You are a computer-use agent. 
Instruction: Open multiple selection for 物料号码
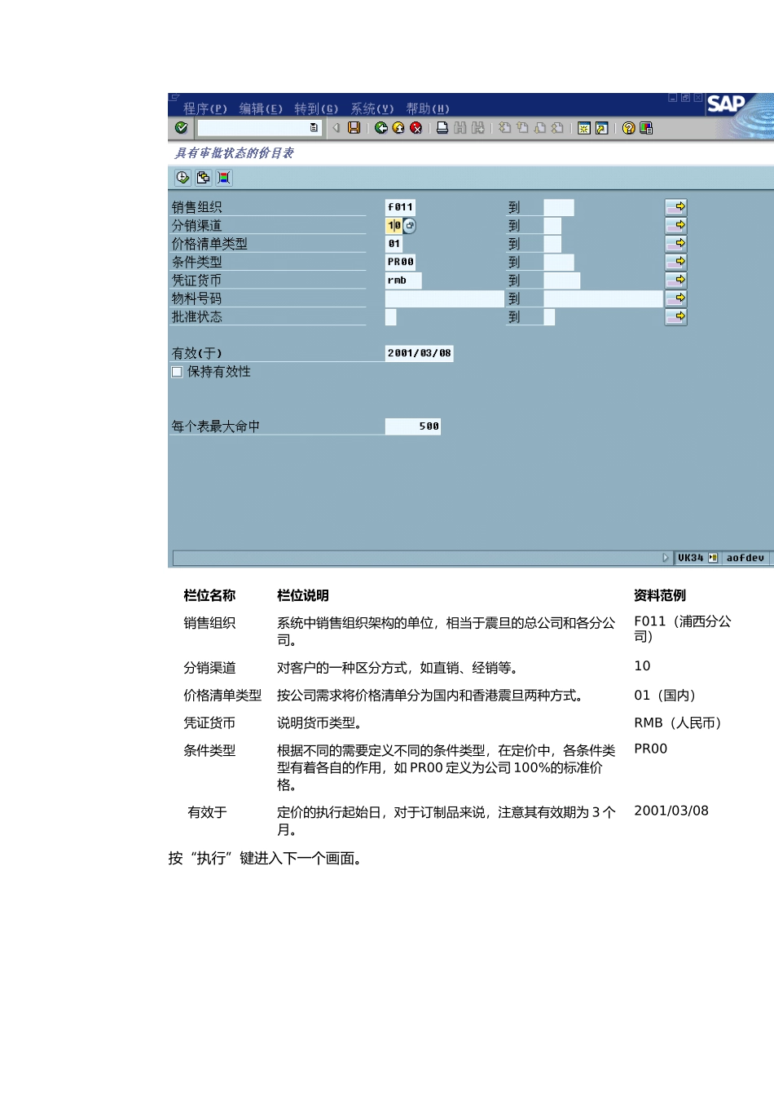[x=676, y=298]
